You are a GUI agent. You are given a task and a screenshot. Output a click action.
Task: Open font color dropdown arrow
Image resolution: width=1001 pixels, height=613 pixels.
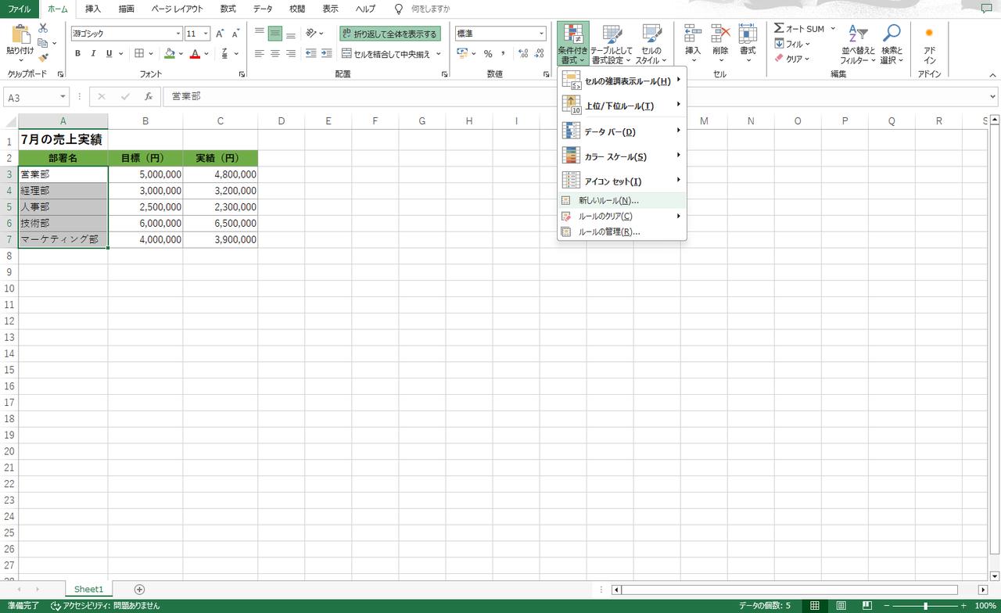(206, 53)
